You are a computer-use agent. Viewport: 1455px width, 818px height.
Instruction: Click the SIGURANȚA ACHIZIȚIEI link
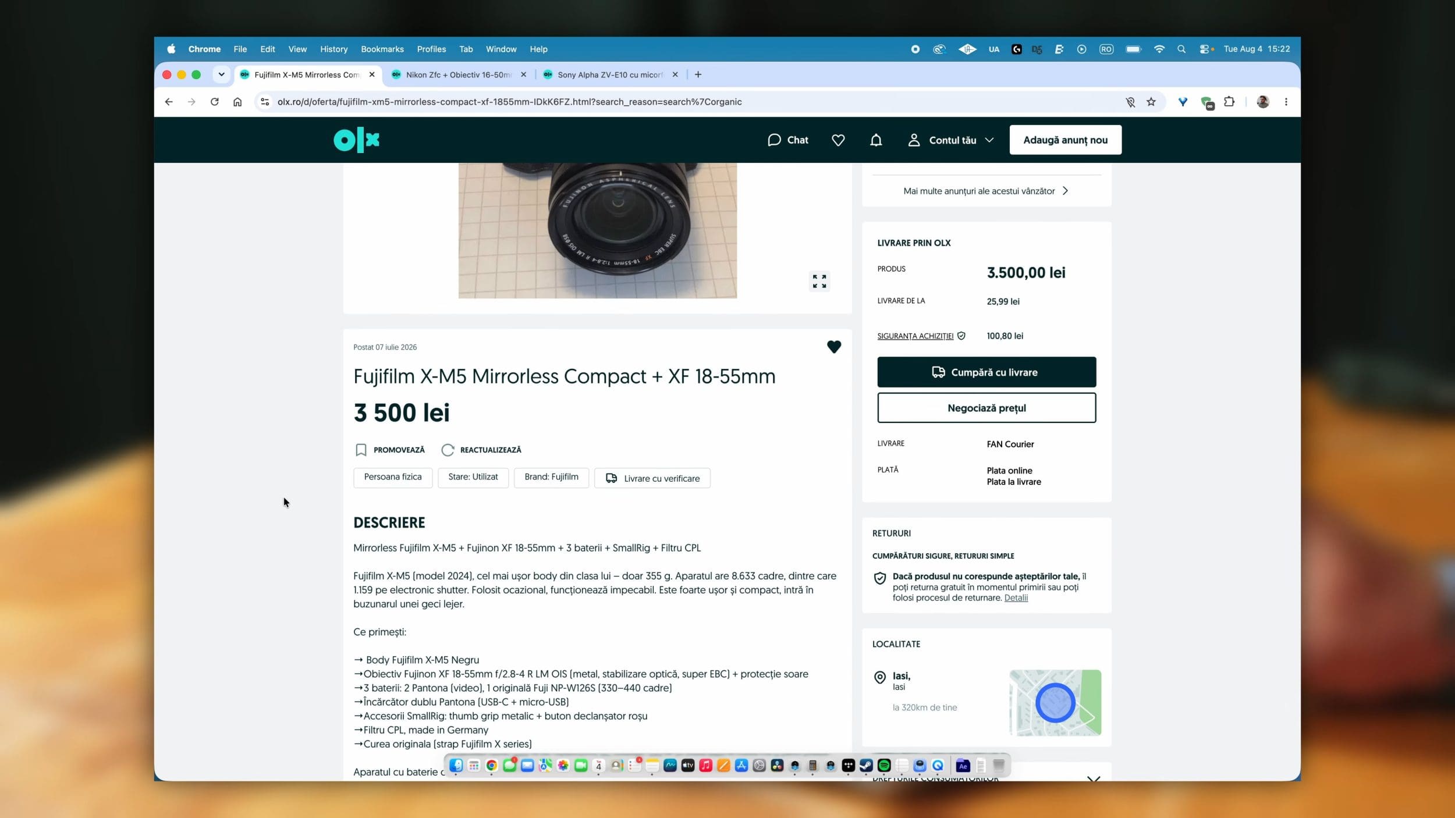[x=915, y=336]
